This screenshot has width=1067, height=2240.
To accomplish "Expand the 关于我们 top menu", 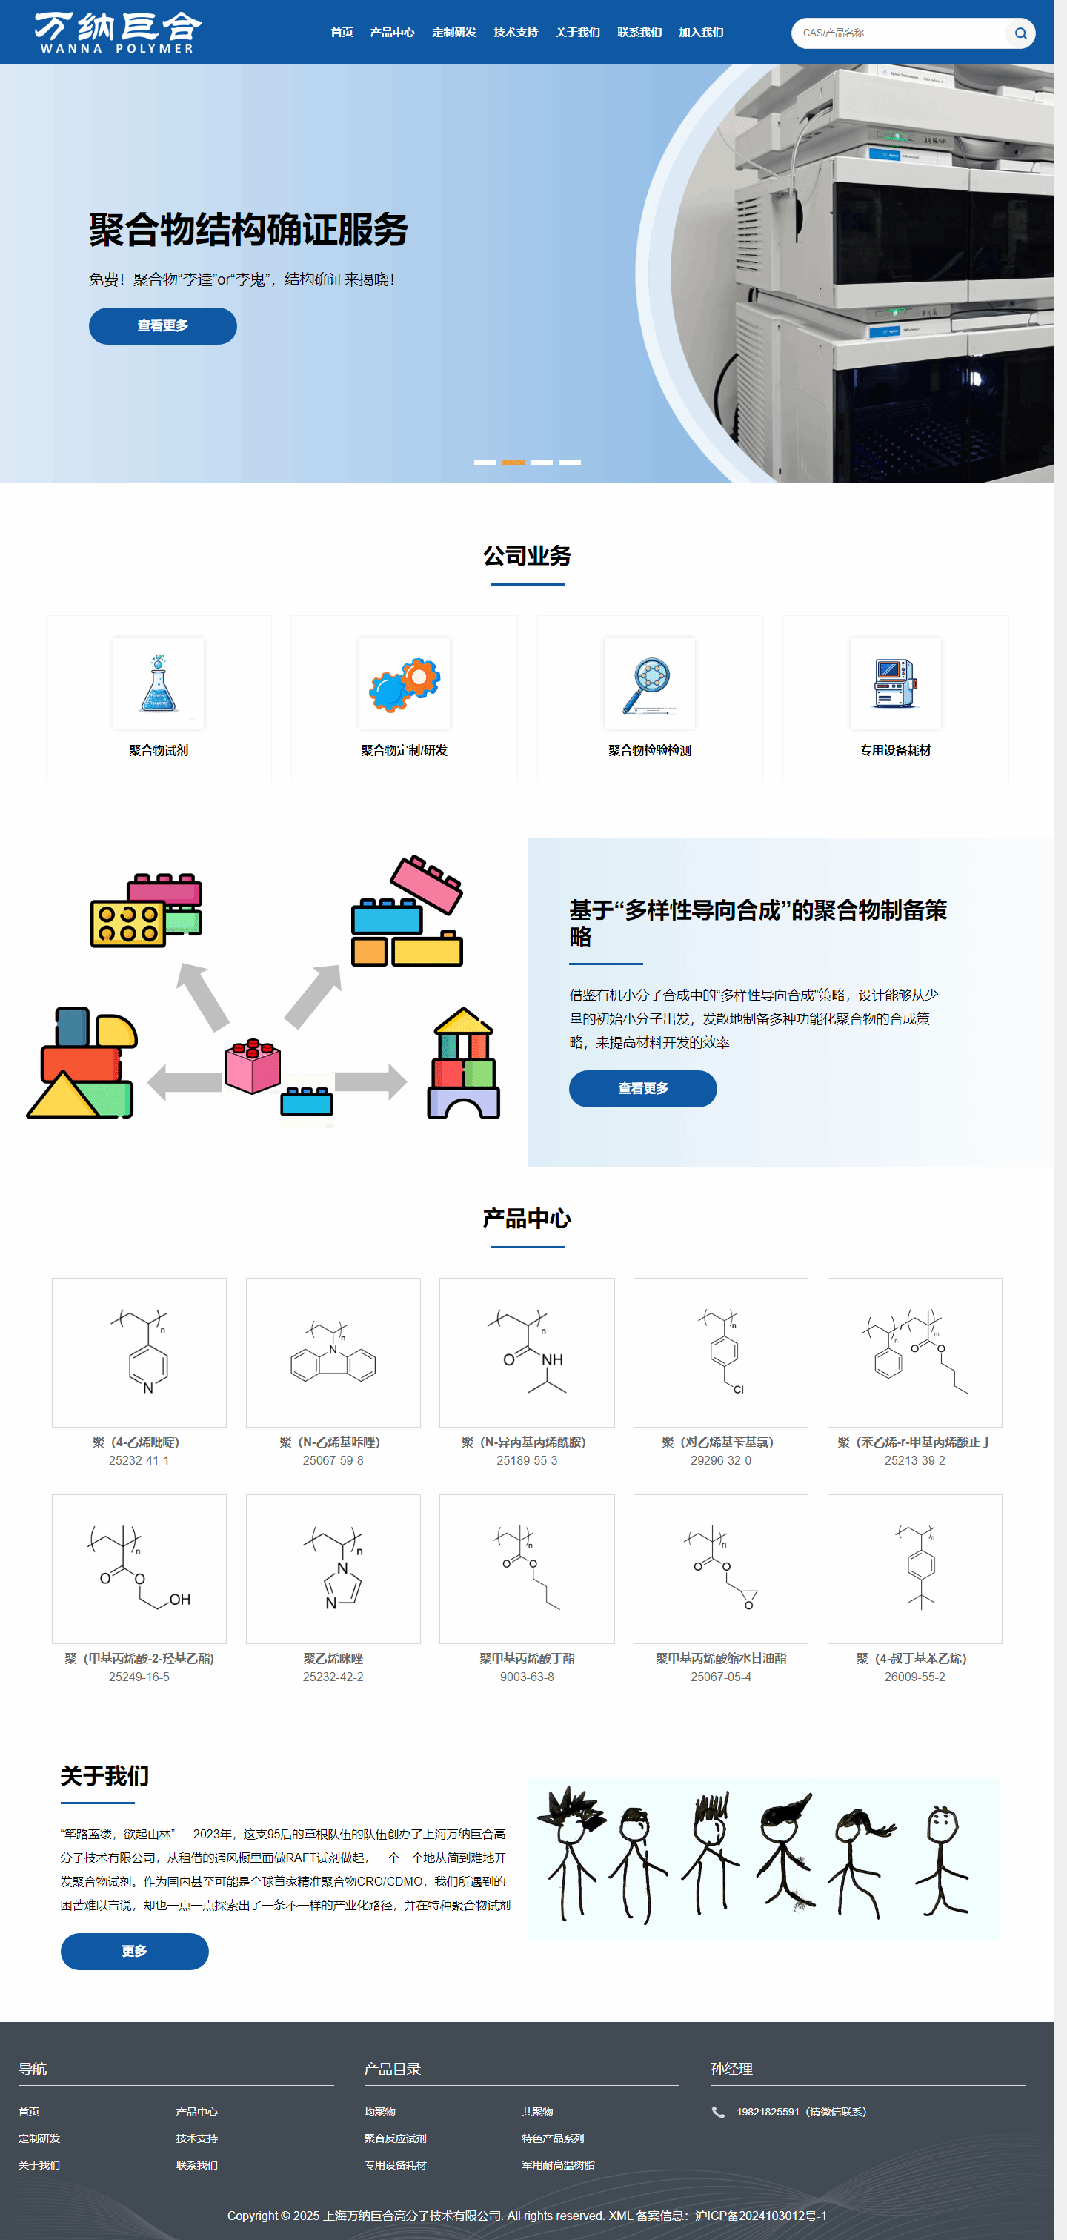I will pos(577,32).
